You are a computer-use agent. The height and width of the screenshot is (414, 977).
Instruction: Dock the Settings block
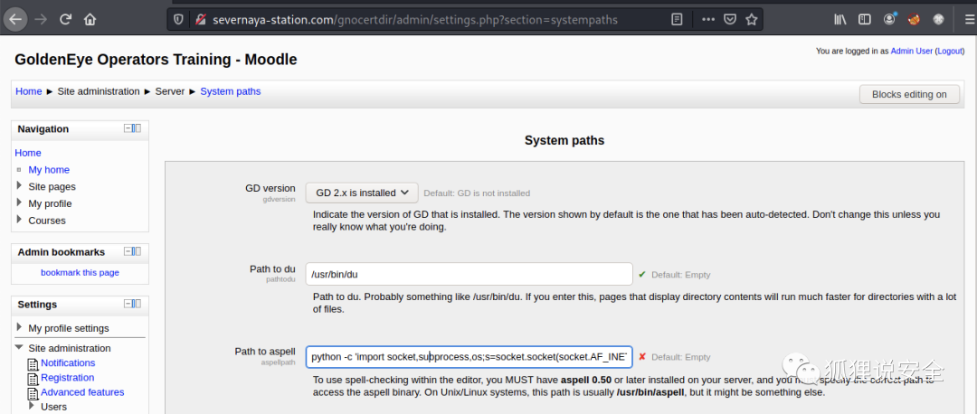(138, 304)
